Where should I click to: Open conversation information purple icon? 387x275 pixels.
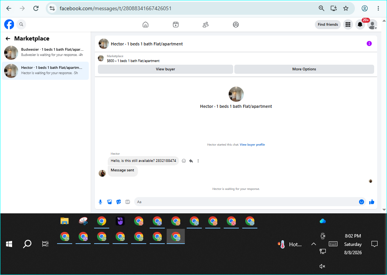[x=369, y=44]
